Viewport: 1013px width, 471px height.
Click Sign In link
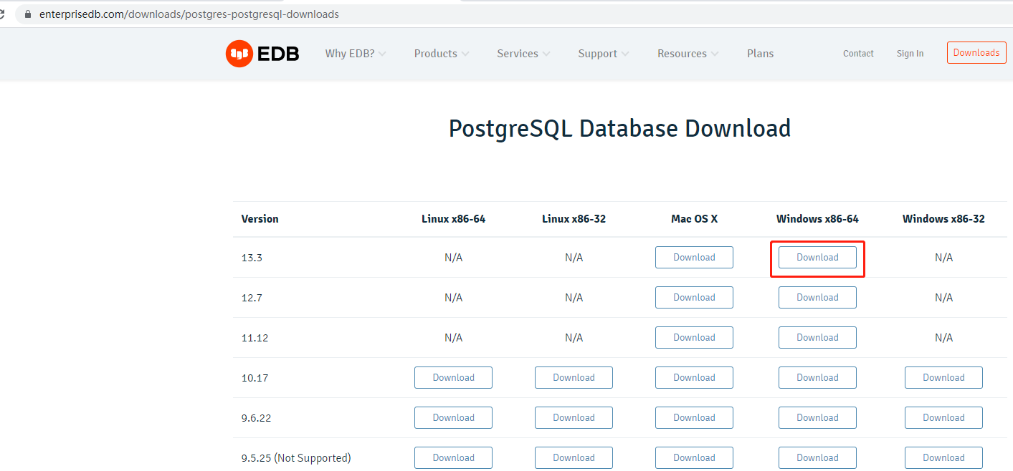910,54
